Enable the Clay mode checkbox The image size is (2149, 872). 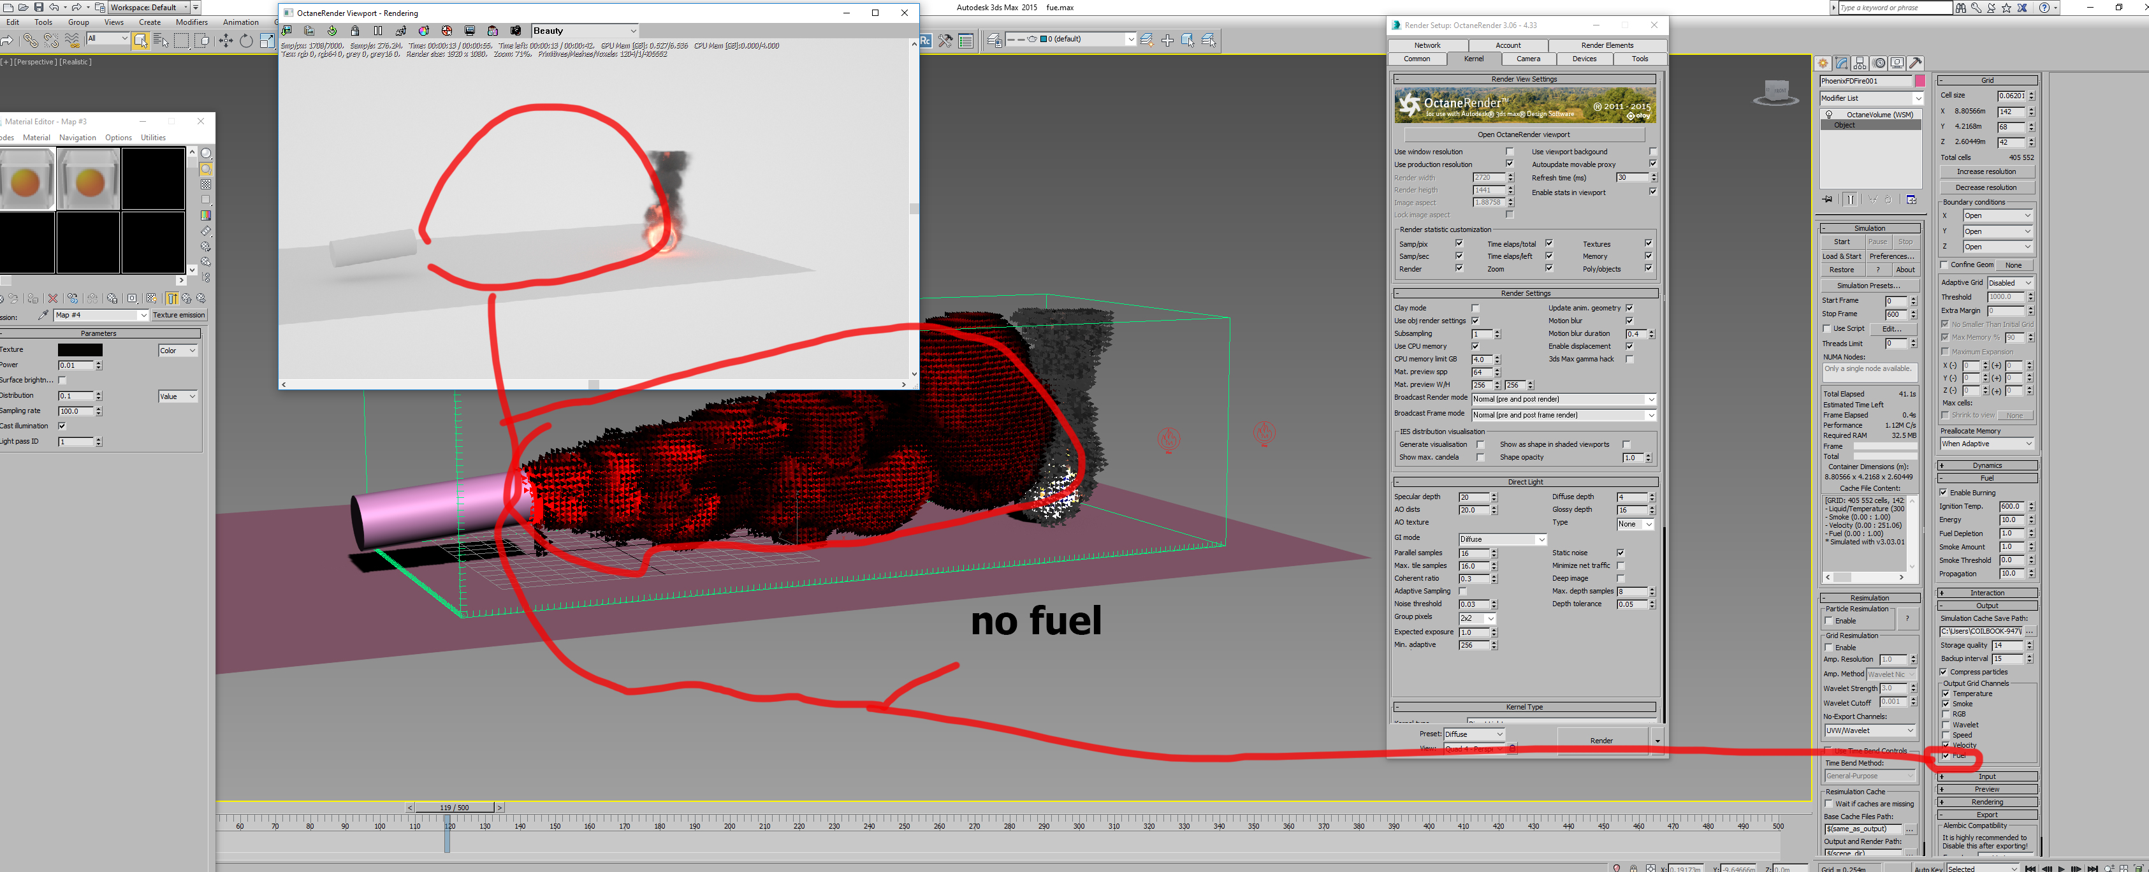coord(1475,308)
